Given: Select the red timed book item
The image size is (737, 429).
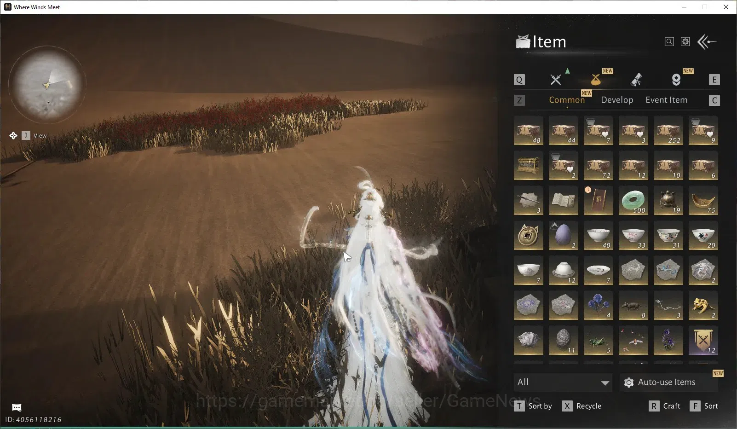Looking at the screenshot, I should tap(599, 201).
